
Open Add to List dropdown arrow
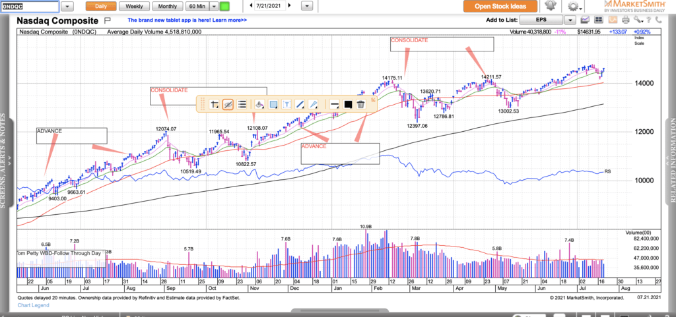click(570, 20)
